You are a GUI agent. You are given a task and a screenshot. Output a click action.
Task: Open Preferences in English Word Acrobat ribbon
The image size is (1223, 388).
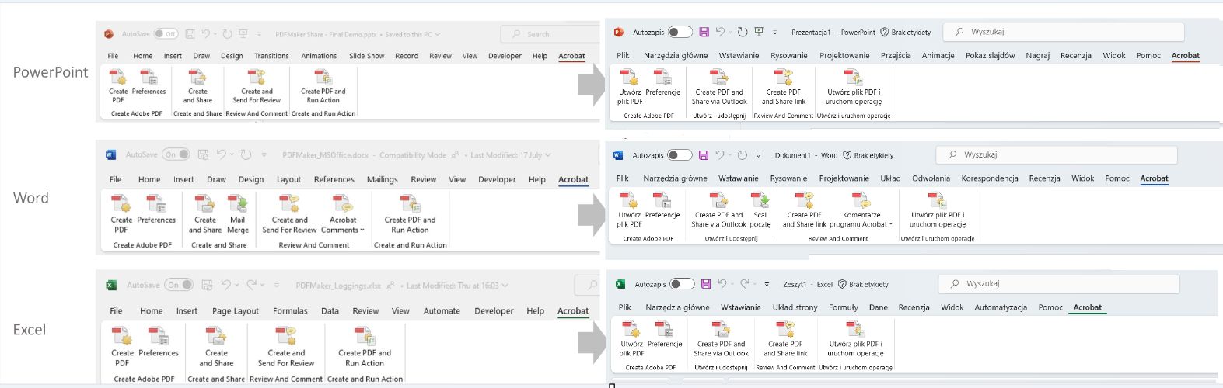coord(156,210)
